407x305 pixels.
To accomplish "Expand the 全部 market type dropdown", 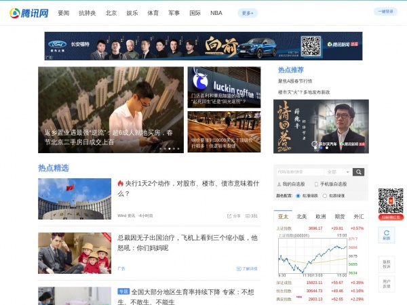I will click(x=338, y=172).
